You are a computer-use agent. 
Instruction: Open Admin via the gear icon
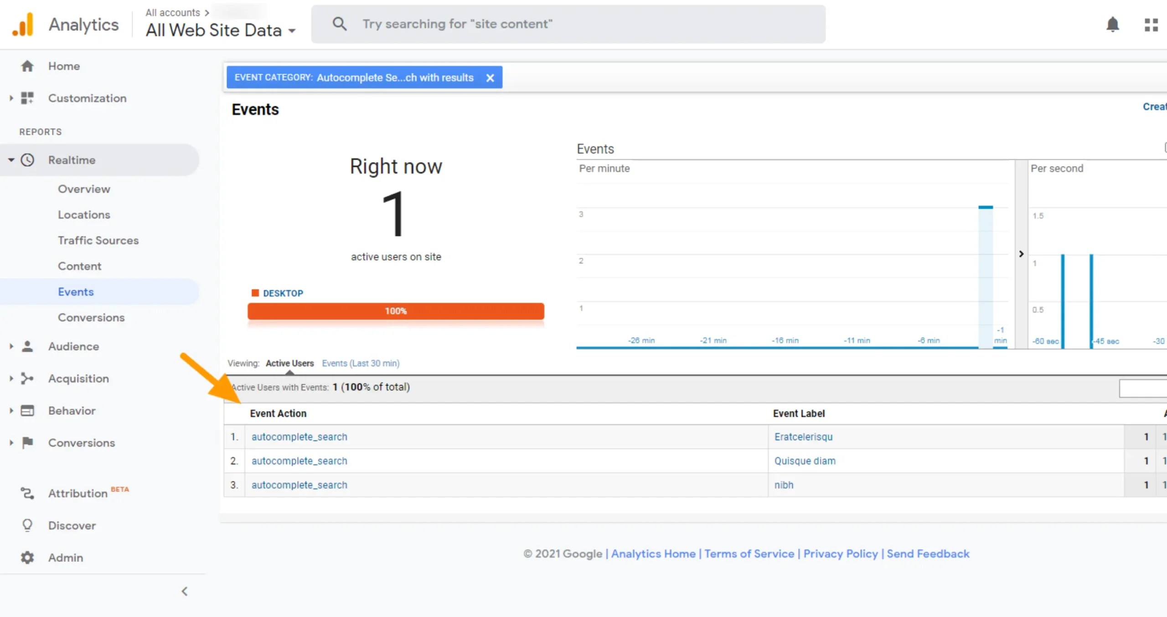[x=27, y=557]
